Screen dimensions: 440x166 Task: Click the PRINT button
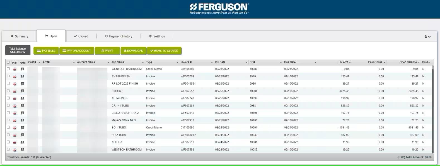(107, 51)
